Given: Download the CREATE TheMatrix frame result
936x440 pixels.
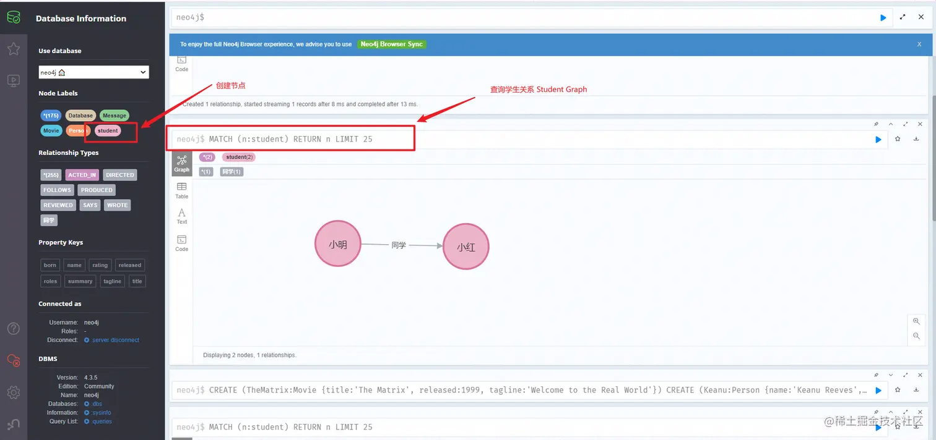Looking at the screenshot, I should pos(916,390).
